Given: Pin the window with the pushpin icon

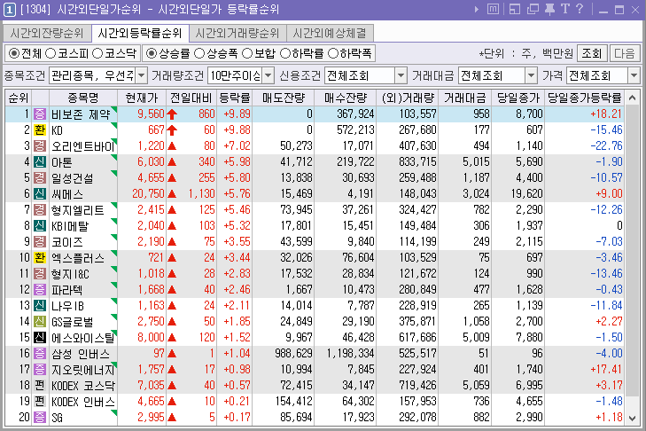Looking at the screenshot, I should [x=549, y=9].
